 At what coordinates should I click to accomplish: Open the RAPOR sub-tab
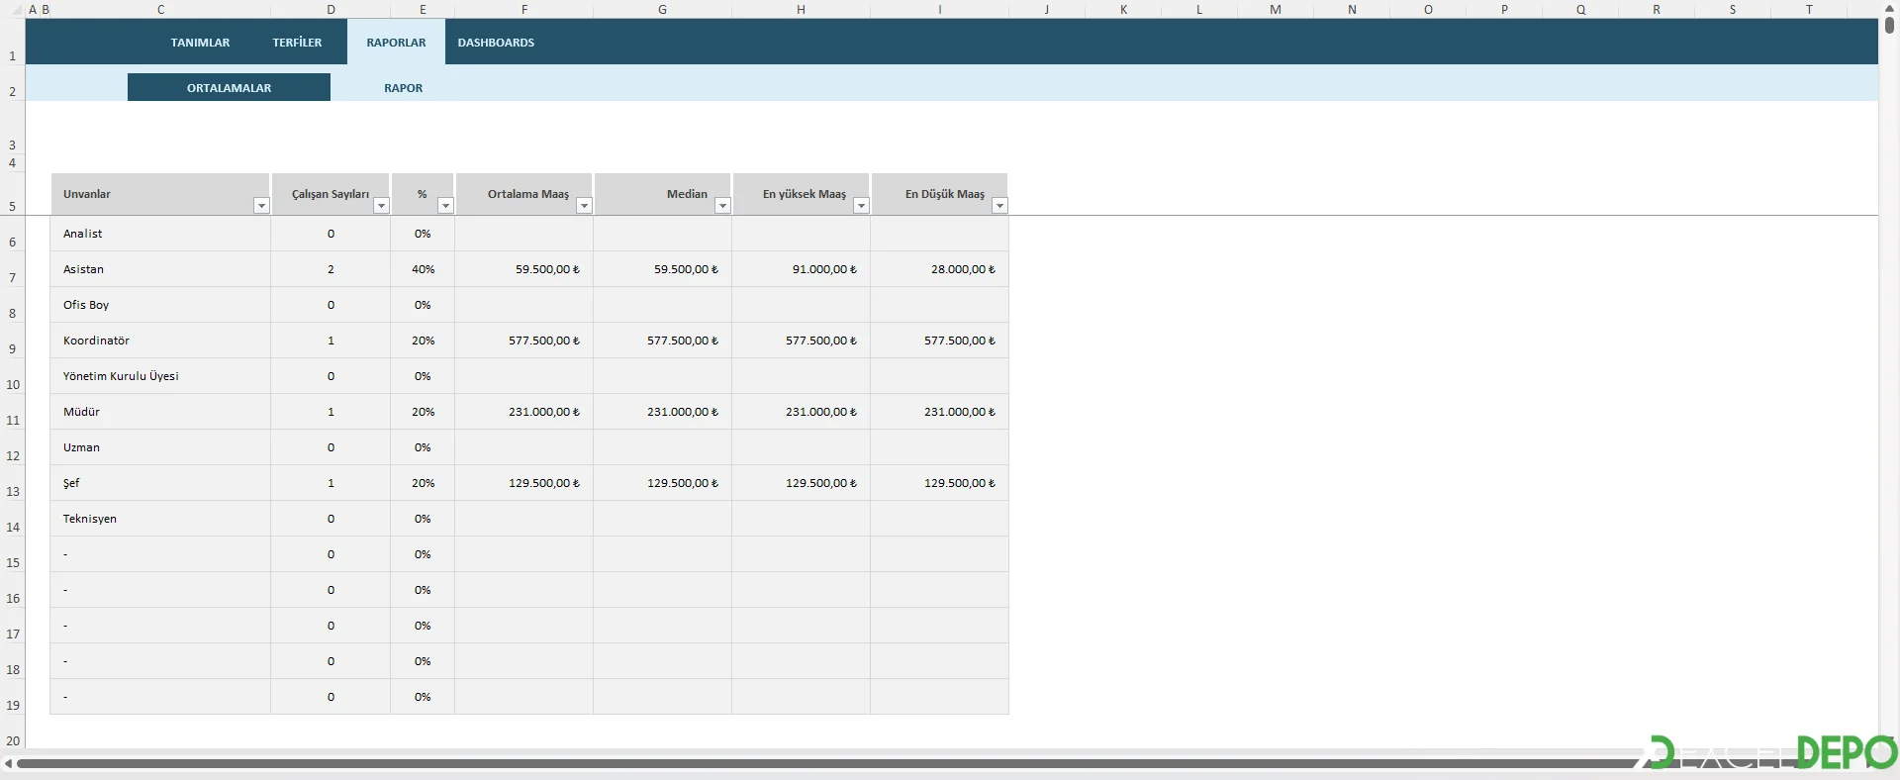click(x=403, y=88)
